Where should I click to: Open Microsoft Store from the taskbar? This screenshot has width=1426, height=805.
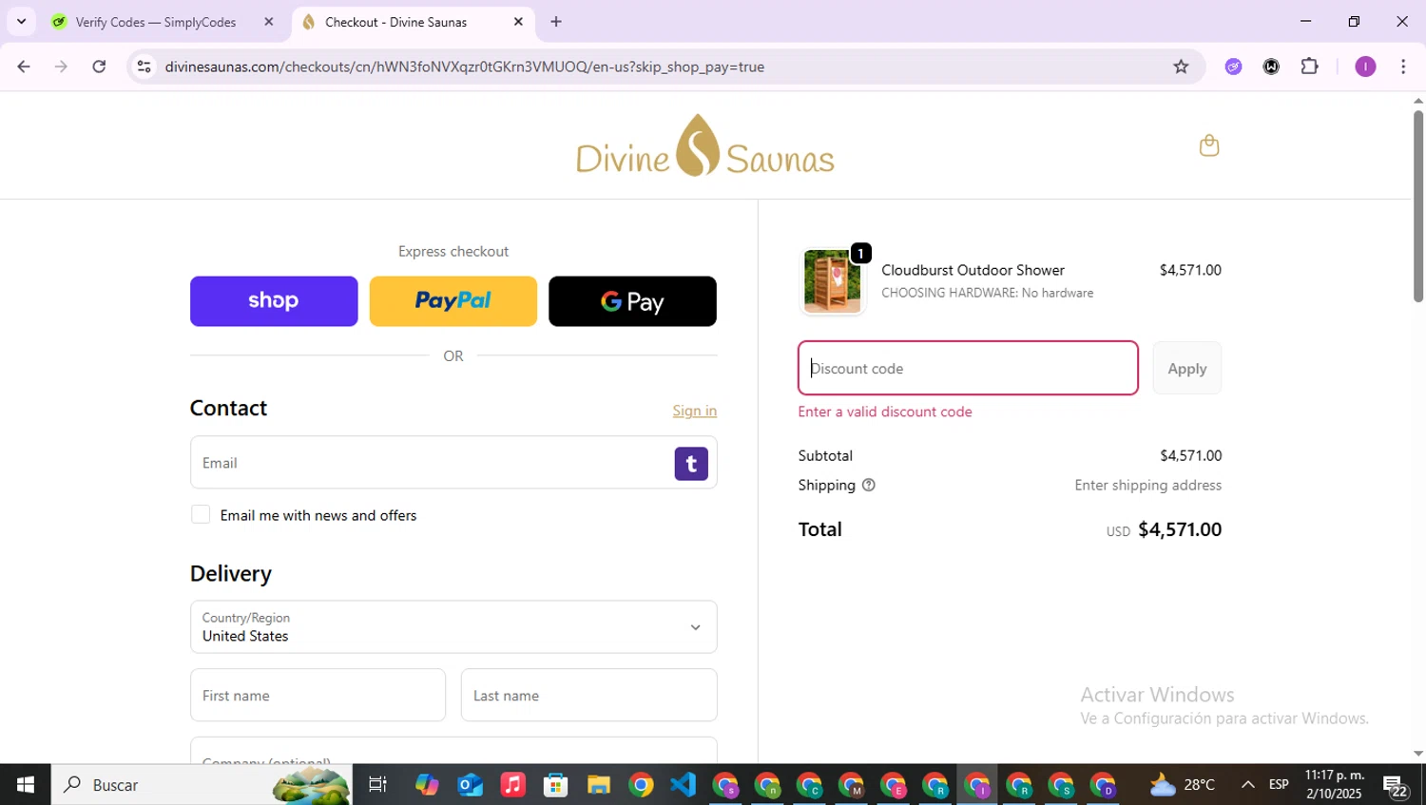pos(555,785)
